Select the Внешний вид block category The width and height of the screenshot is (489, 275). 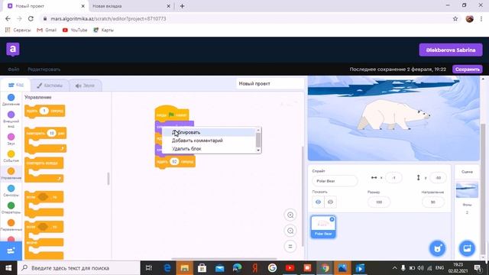point(11,119)
